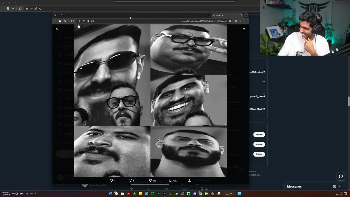Open the browser three-dot menu

55,21
